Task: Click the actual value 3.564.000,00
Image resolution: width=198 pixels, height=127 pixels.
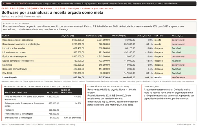Action: click(x=103, y=40)
